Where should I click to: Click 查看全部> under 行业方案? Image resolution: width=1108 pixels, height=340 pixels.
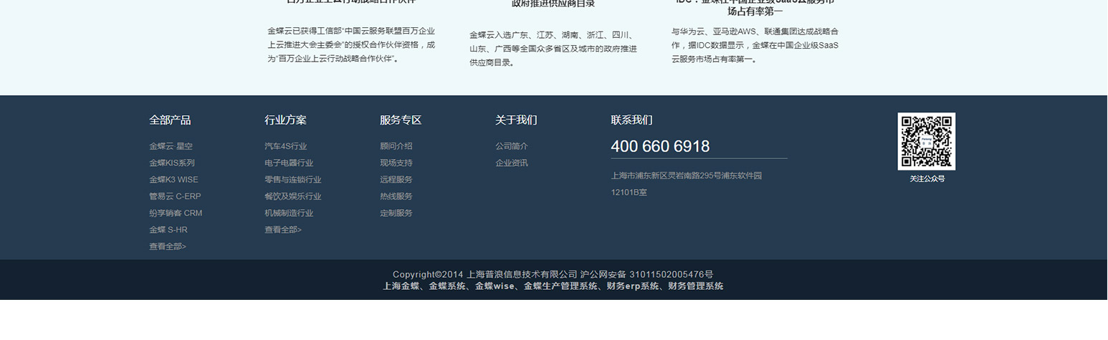coord(283,230)
